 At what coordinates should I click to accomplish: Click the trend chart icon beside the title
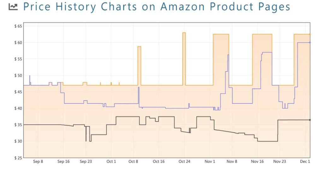[x=13, y=7]
